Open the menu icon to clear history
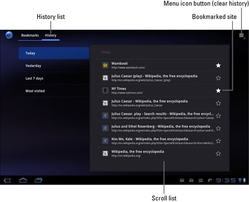 (x=241, y=35)
